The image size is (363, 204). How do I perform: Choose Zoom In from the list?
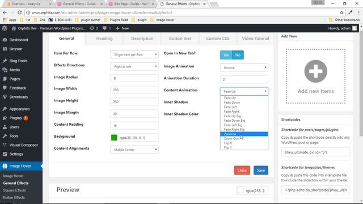click(x=244, y=134)
